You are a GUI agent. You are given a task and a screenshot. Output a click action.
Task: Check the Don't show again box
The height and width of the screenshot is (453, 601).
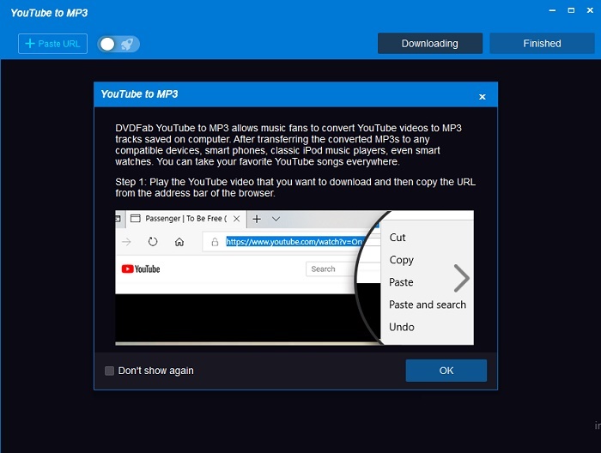tap(109, 371)
